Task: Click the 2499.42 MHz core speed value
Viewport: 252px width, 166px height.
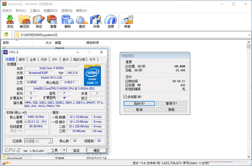Action: [36, 117]
